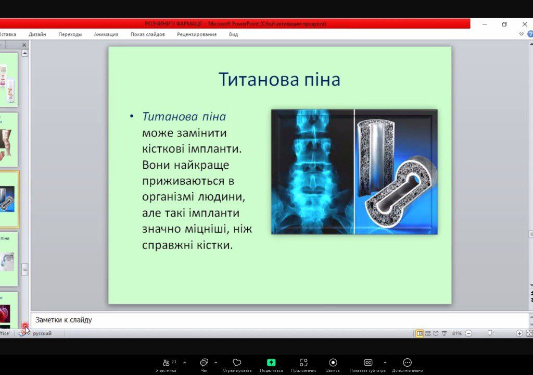Viewport: 533px width, 375px height.
Task: Expand the arrow next to Участники
Action: [185, 362]
